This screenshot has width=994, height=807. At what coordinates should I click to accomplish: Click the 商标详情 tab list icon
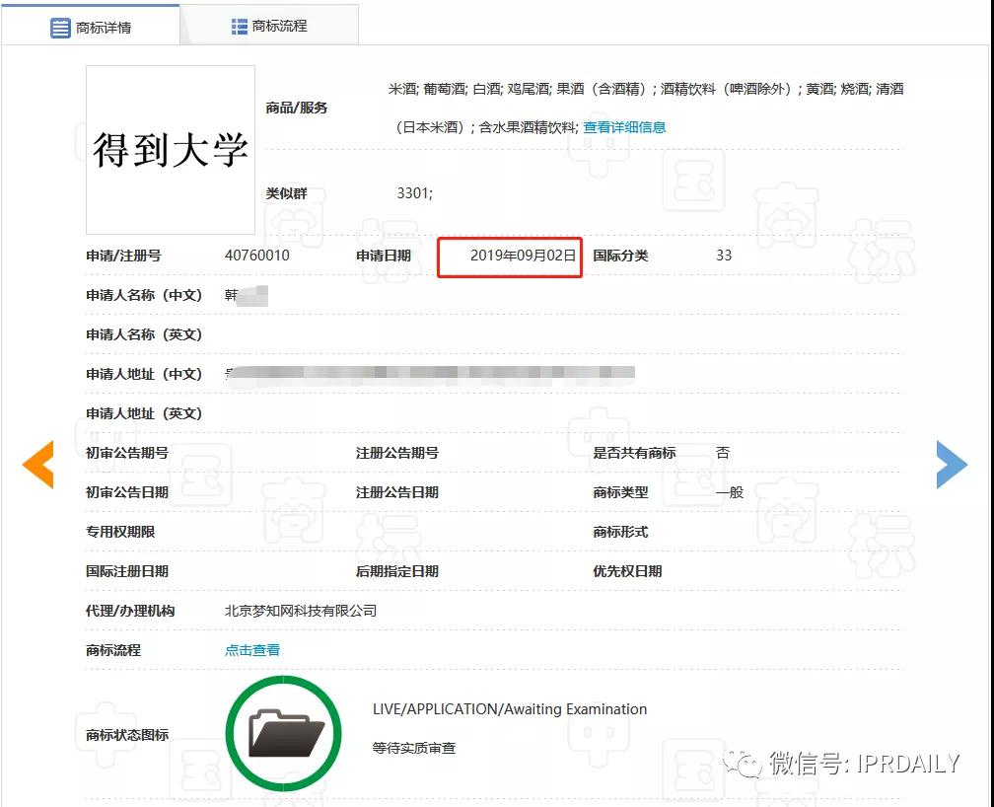tap(60, 28)
